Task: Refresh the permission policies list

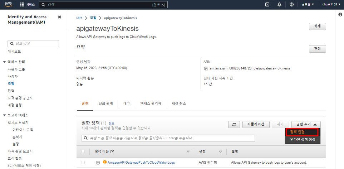Action: click(x=234, y=124)
